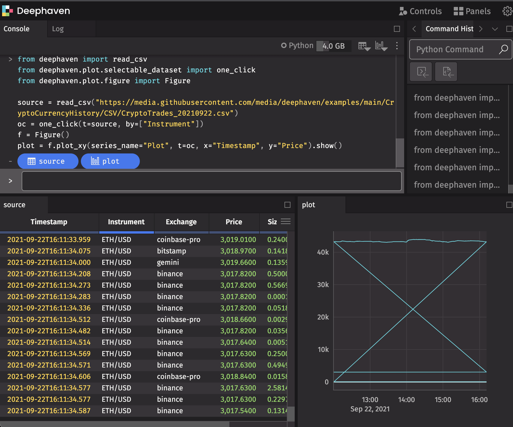Open the chart creation dropdown in console toolbar

(x=381, y=46)
